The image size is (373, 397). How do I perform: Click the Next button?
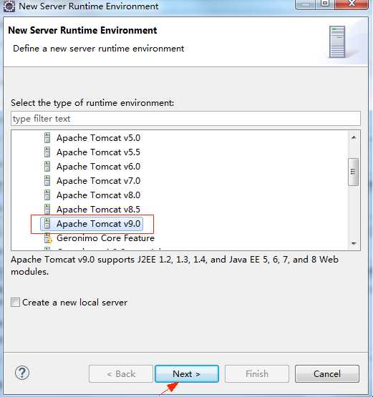point(187,373)
